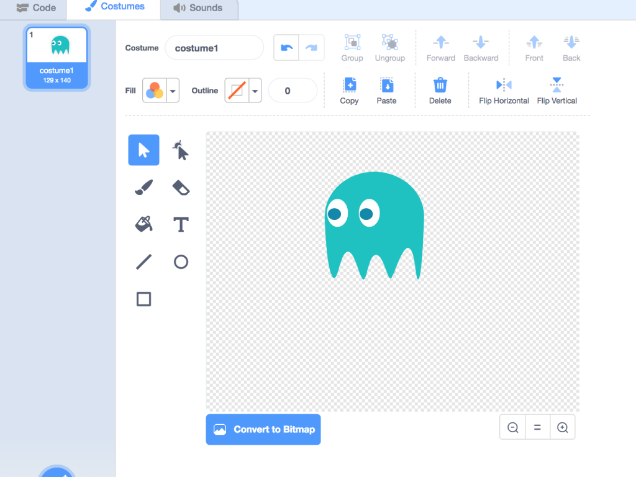636x477 pixels.
Task: Flip the costume horizontally
Action: click(x=504, y=91)
